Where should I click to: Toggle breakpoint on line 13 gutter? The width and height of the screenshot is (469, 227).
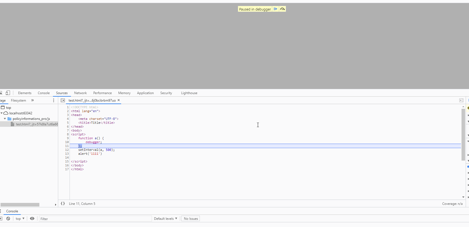[67, 154]
